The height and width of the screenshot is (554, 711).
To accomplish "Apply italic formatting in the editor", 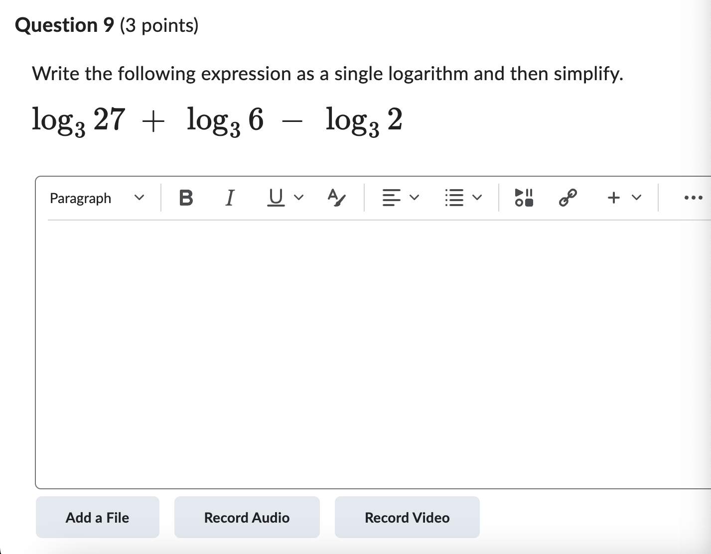I will click(229, 198).
